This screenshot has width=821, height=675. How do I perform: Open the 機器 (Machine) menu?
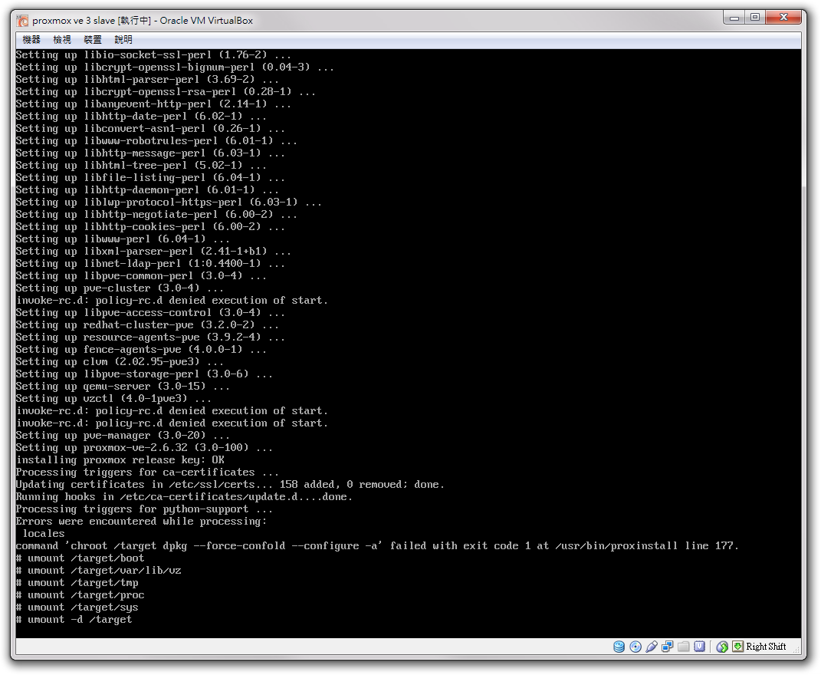[31, 40]
